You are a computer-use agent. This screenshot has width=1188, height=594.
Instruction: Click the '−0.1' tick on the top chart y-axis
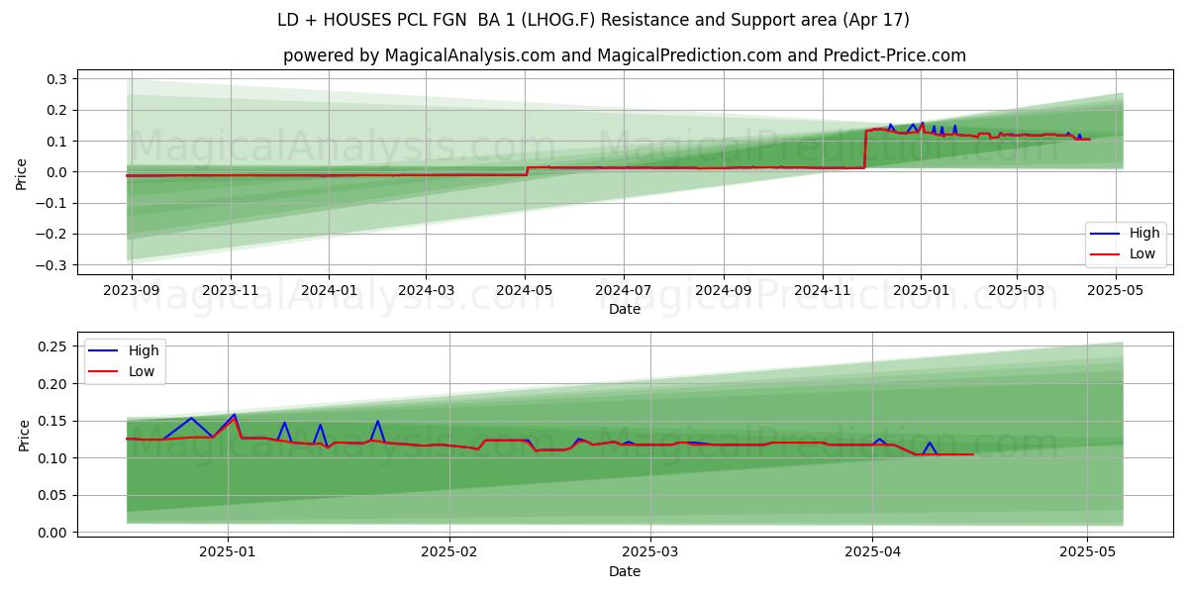coord(53,203)
